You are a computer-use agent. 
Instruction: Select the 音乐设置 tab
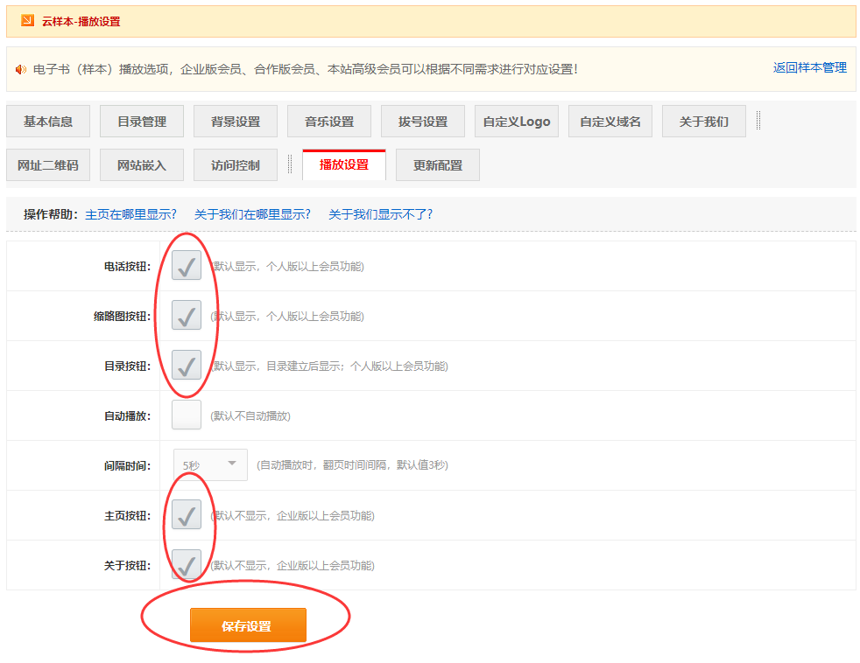[329, 122]
